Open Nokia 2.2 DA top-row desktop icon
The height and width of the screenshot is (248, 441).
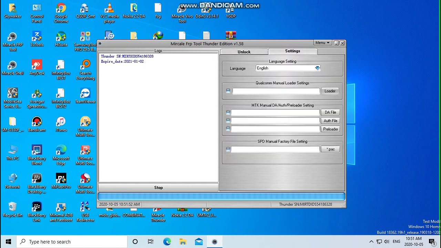(x=134, y=11)
